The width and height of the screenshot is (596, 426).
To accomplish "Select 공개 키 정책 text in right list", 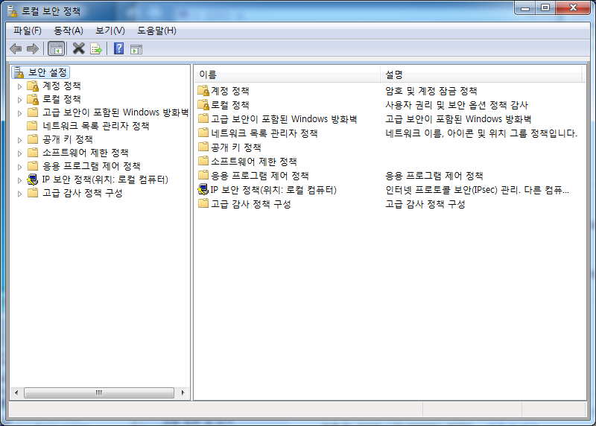I will [x=236, y=147].
